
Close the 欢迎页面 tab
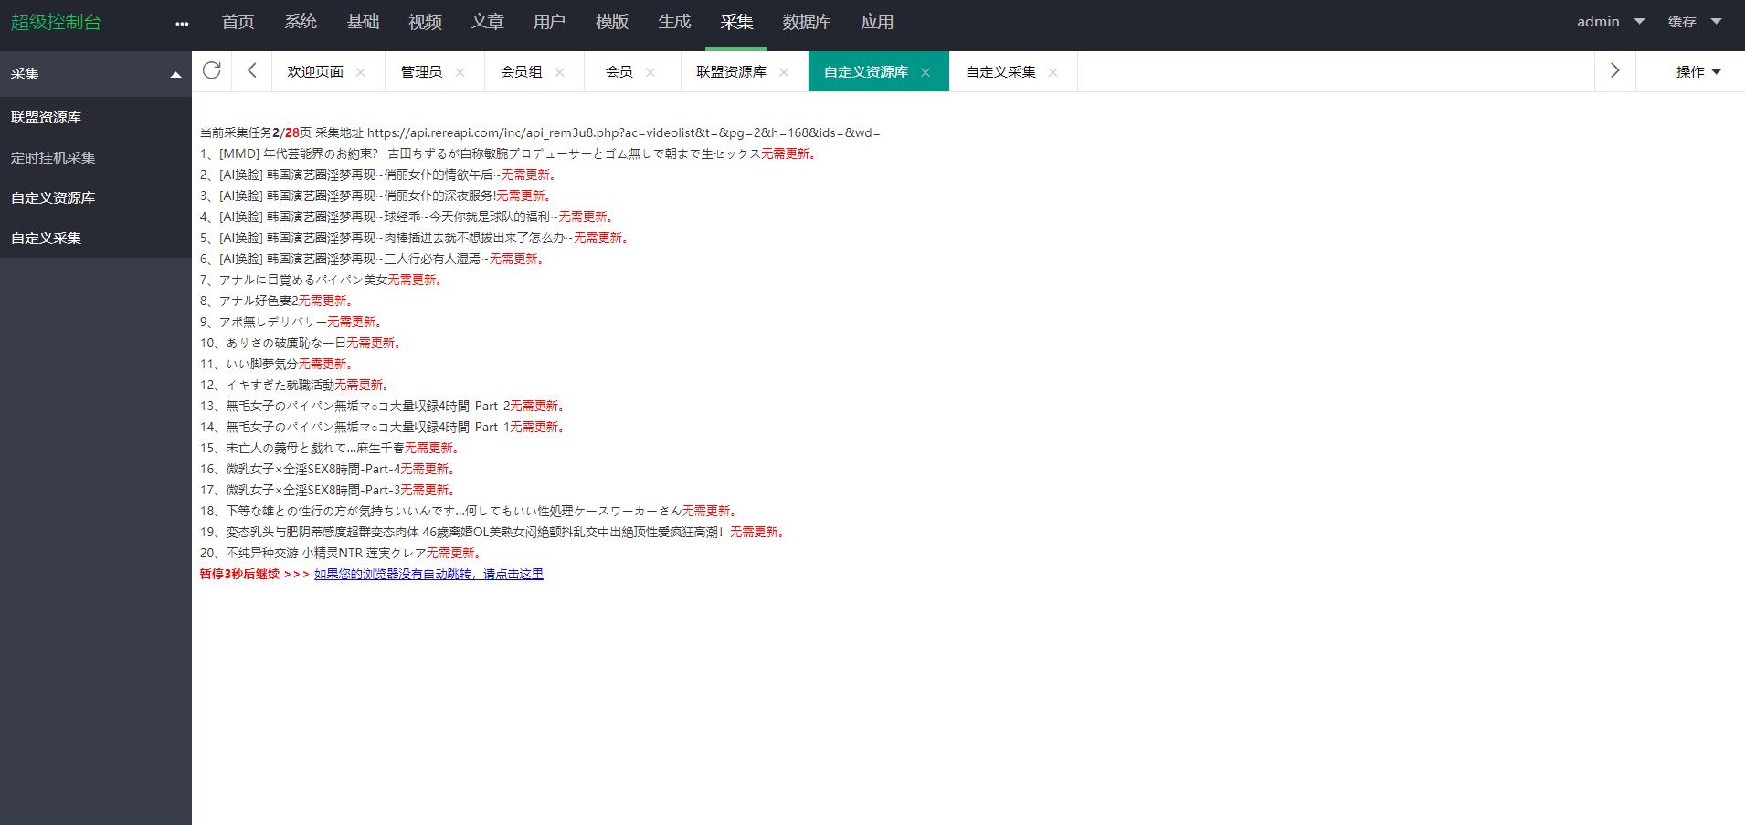tap(361, 72)
